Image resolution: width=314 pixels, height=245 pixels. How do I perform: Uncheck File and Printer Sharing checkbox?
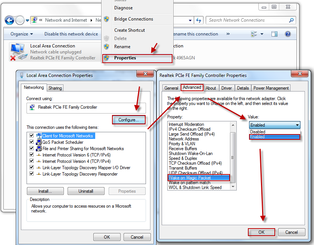tap(31, 148)
